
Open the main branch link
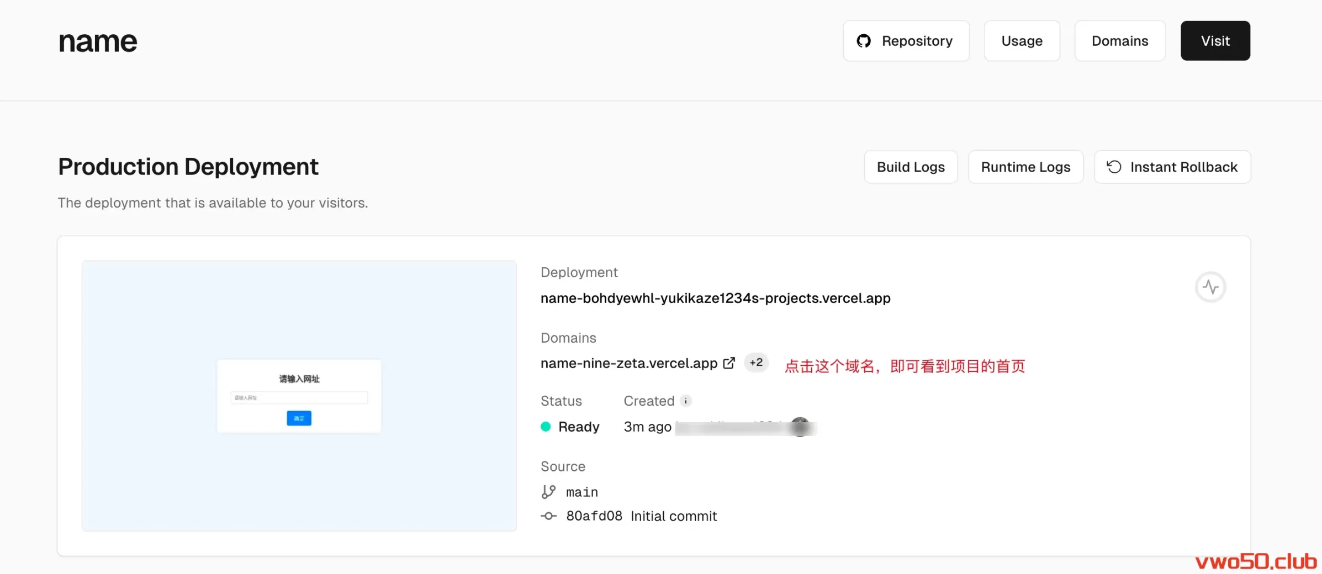pos(582,492)
